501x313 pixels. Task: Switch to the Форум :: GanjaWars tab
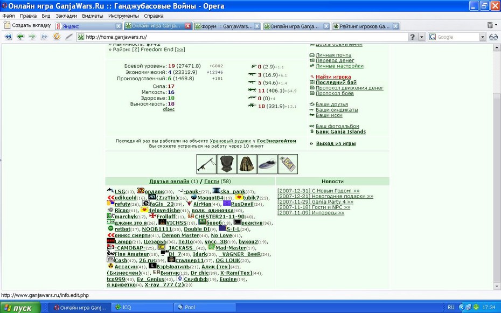227,26
